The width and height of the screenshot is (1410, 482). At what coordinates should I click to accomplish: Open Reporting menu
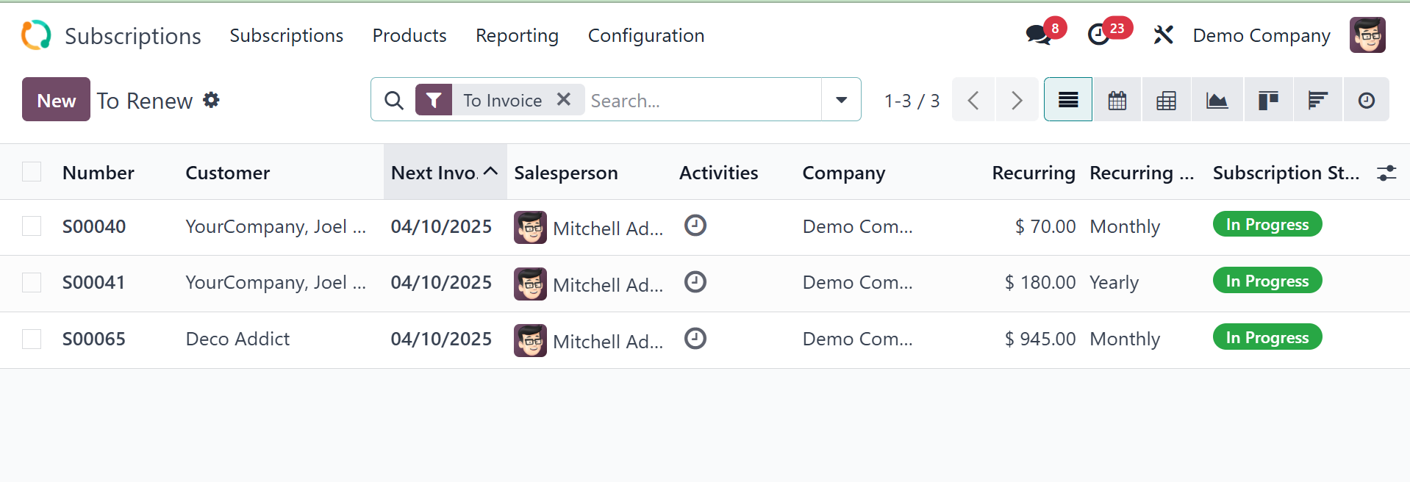pos(517,35)
